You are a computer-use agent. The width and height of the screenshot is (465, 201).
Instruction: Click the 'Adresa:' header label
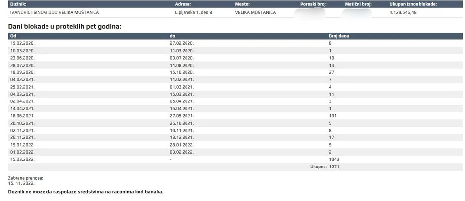[x=183, y=4]
